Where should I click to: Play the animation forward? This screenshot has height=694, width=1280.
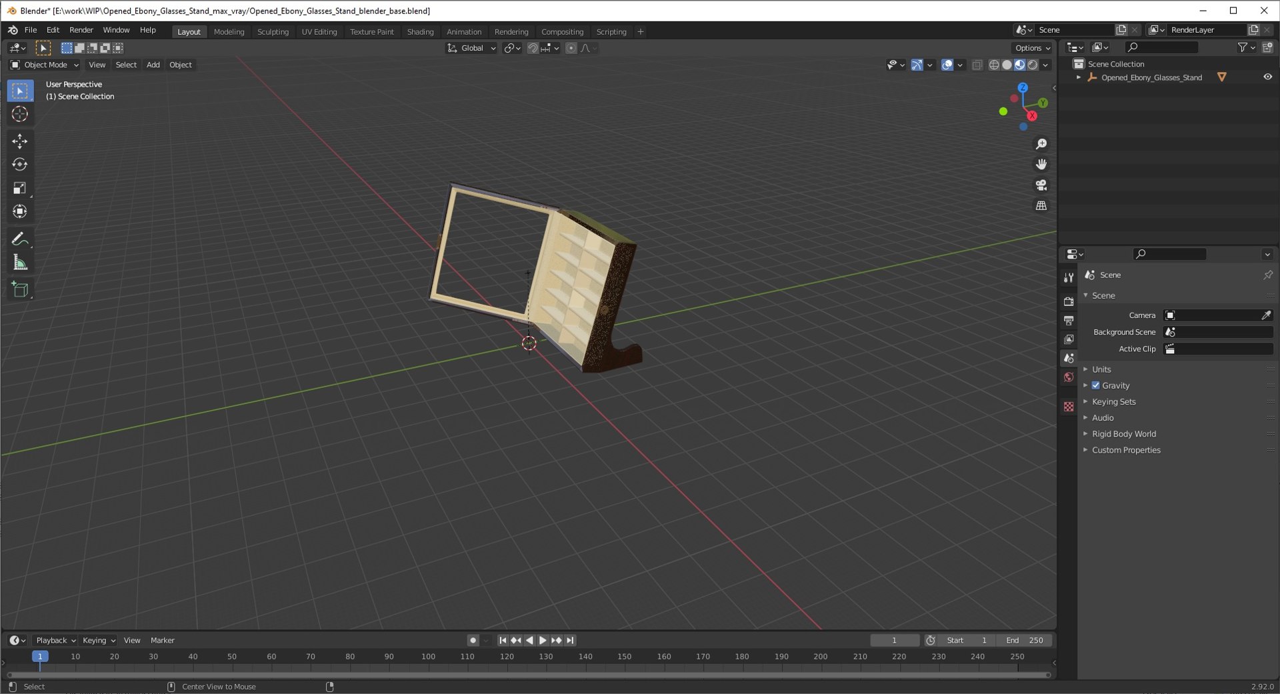coord(543,640)
